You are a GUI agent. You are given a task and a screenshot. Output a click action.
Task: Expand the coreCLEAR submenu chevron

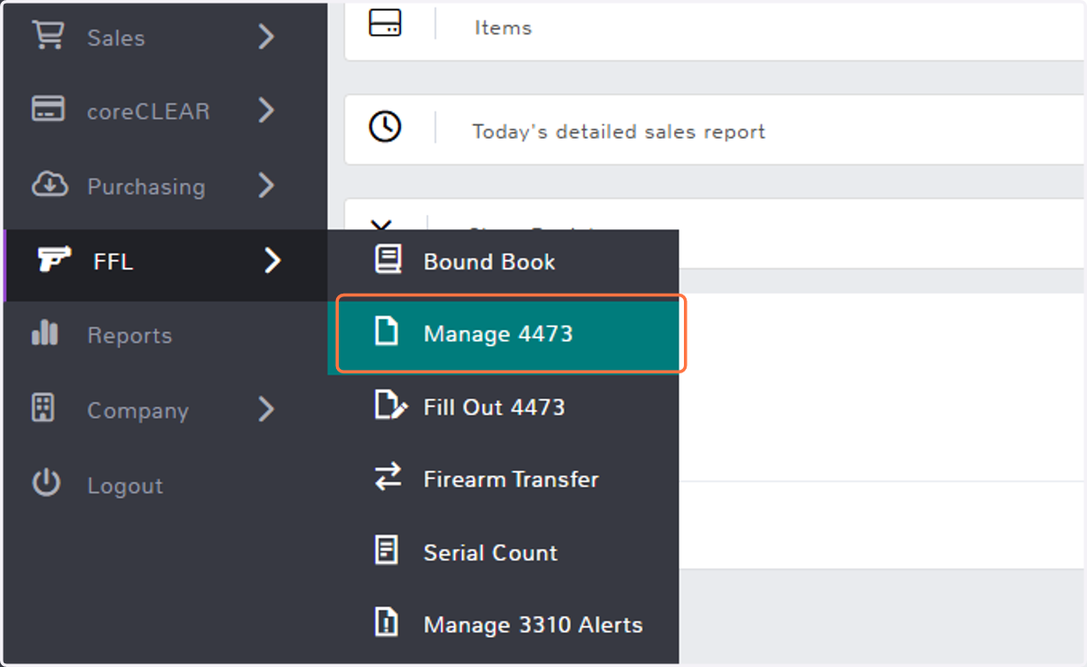[265, 110]
